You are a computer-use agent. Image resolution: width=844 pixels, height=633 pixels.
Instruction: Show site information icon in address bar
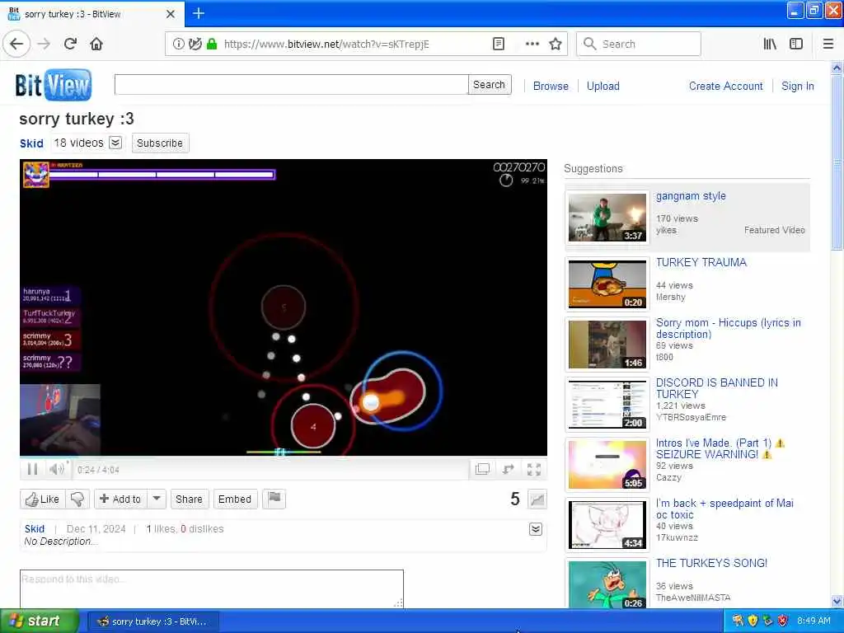[x=178, y=44]
